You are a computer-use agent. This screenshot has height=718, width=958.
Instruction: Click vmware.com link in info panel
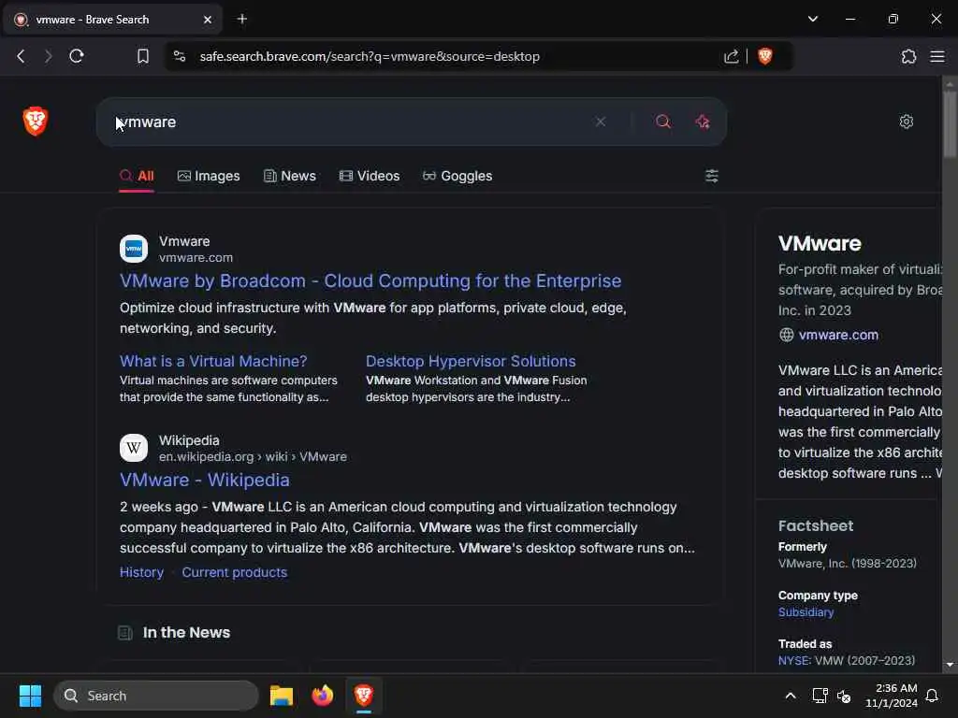[838, 335]
